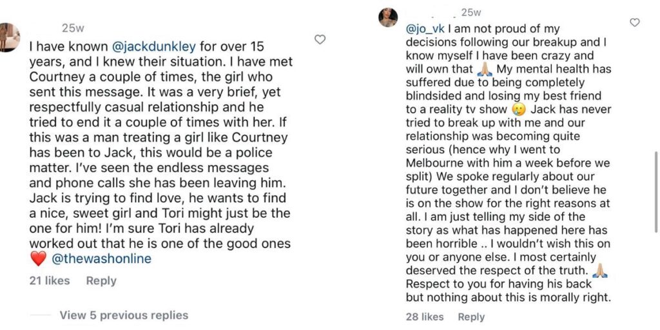Expand View 5 previous replies

click(124, 315)
